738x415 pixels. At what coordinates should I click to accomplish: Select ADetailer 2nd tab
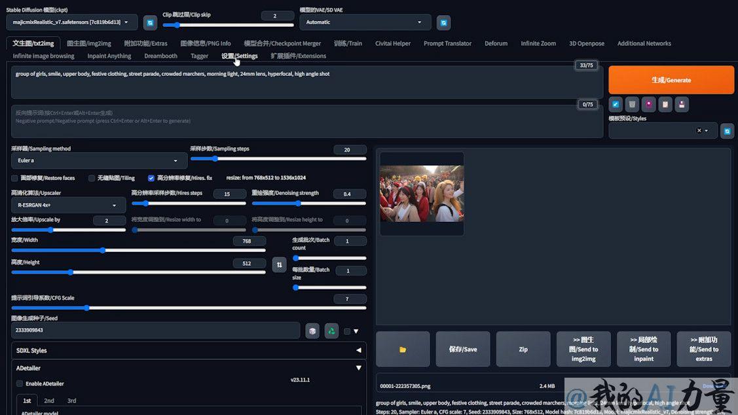coord(49,401)
